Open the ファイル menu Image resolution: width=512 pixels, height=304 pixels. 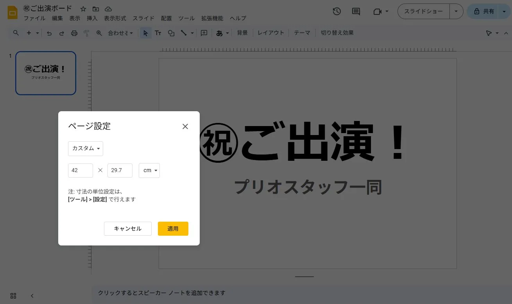pos(34,18)
